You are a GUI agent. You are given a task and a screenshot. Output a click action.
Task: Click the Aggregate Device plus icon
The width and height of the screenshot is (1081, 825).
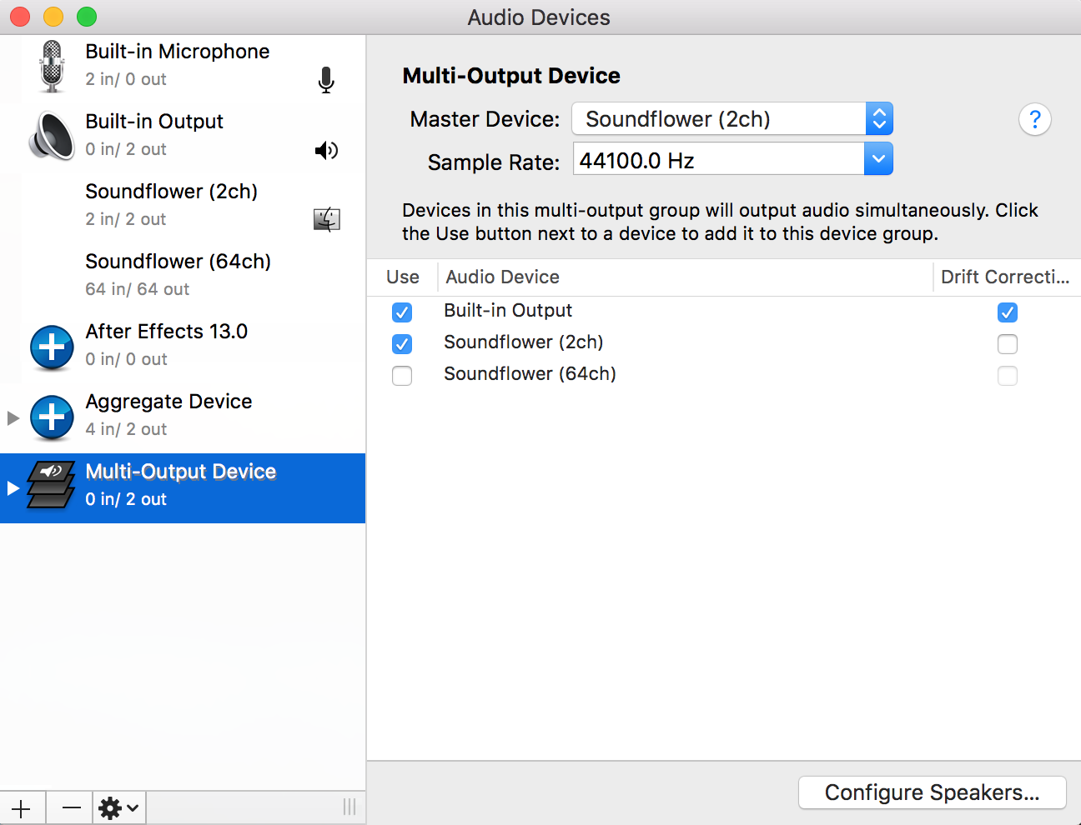pyautogui.click(x=52, y=417)
